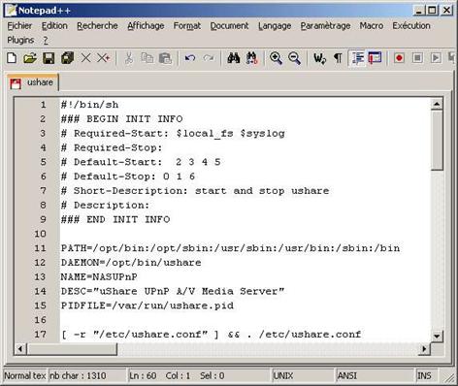The width and height of the screenshot is (458, 386).
Task: Select the ushare document tab
Action: [33, 82]
